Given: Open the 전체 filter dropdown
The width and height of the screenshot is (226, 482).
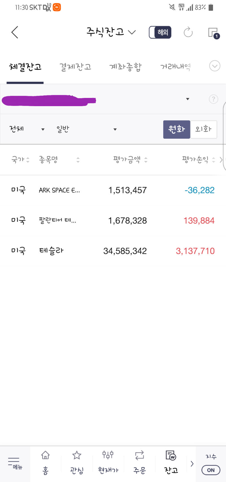Looking at the screenshot, I should tap(27, 129).
